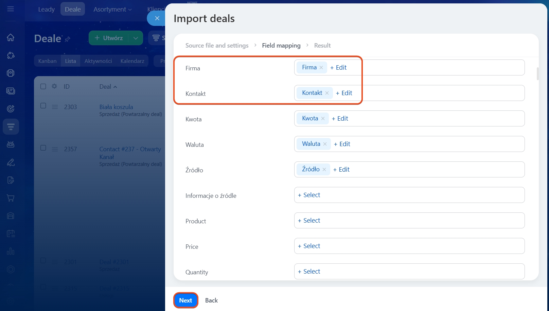Close the import panel with the X button
The image size is (549, 311).
(157, 18)
